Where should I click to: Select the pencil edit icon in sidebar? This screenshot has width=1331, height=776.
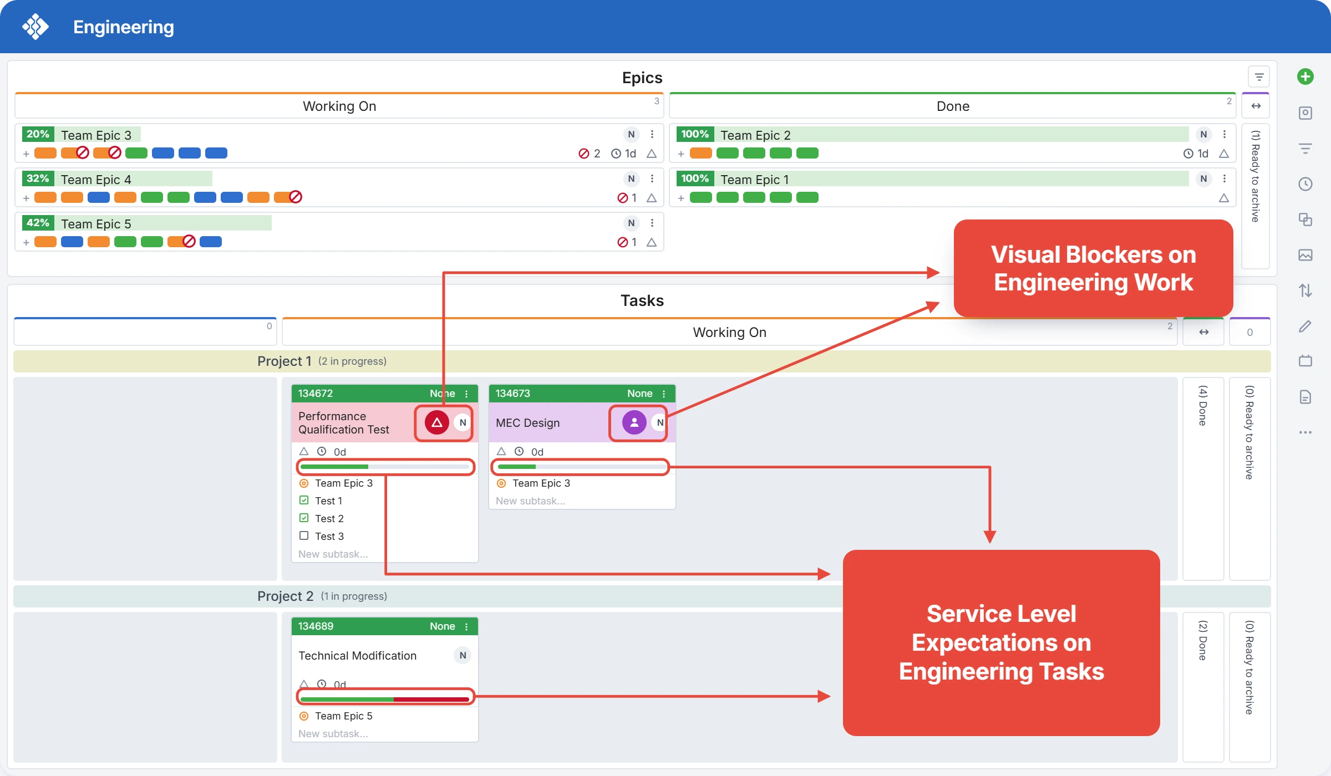(x=1305, y=326)
